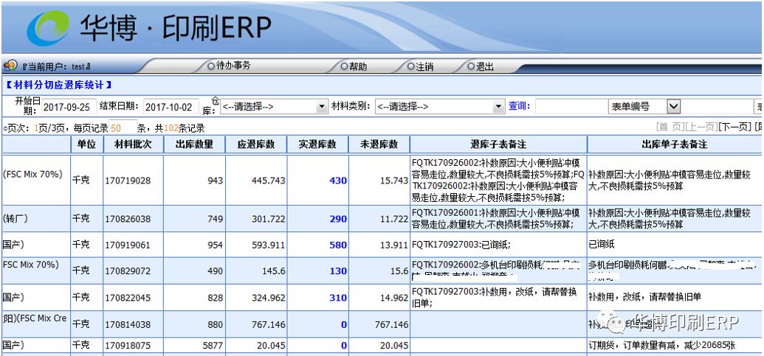Click the 未退库数 column header

tap(379, 145)
